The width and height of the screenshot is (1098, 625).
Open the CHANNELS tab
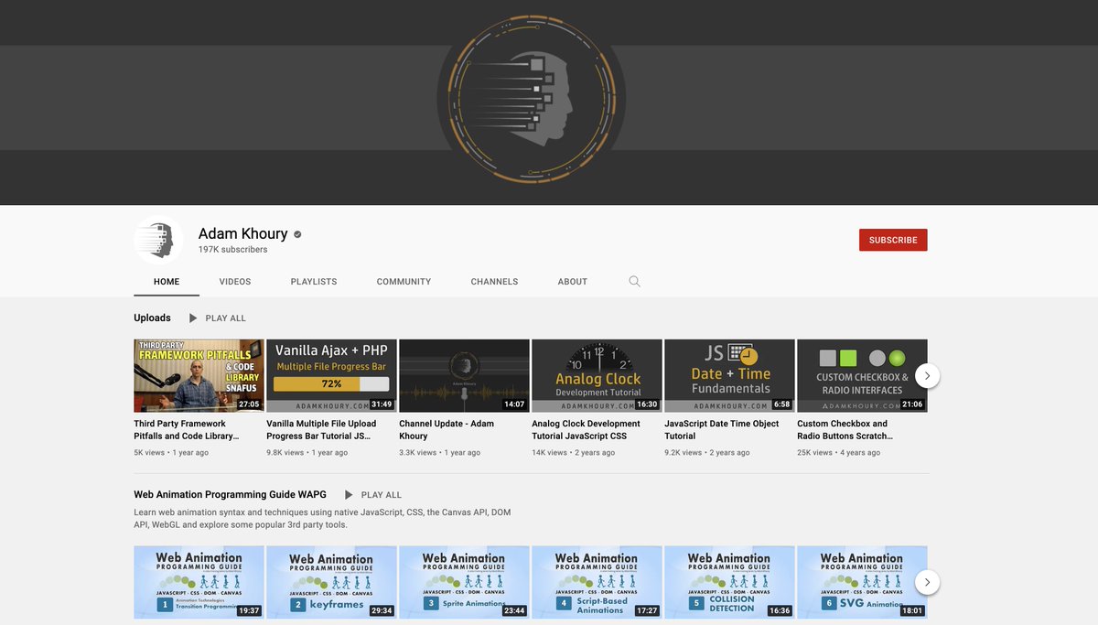click(494, 282)
